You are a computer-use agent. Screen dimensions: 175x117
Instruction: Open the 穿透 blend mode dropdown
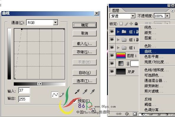pyautogui.click(x=133, y=16)
